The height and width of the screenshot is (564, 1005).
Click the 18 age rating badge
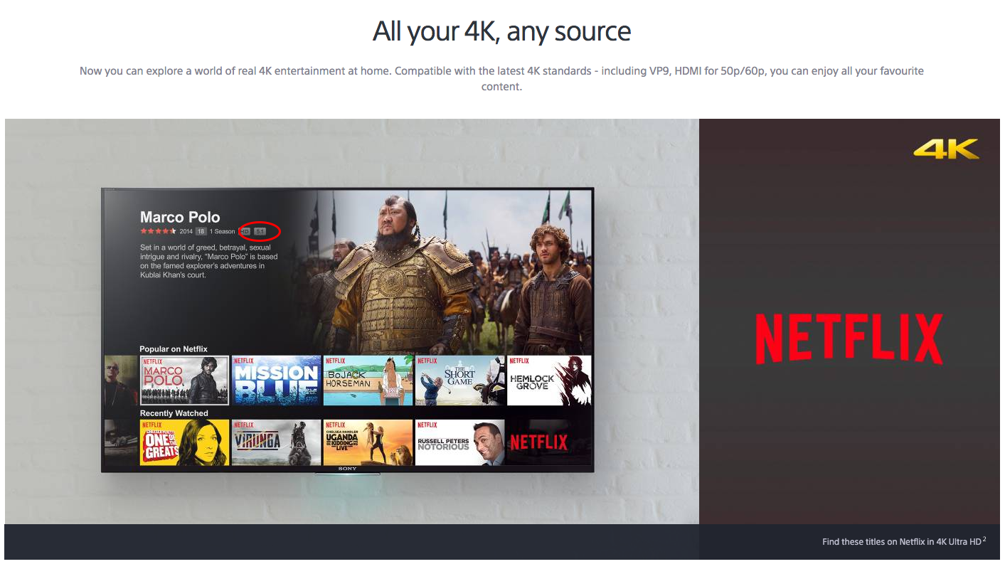[x=201, y=230]
